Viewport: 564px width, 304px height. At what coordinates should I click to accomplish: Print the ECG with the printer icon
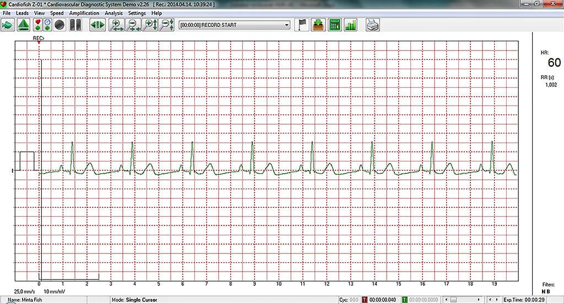pos(373,25)
